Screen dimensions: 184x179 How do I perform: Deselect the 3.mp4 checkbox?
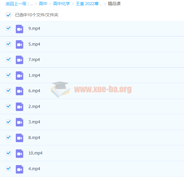[x=8, y=122]
